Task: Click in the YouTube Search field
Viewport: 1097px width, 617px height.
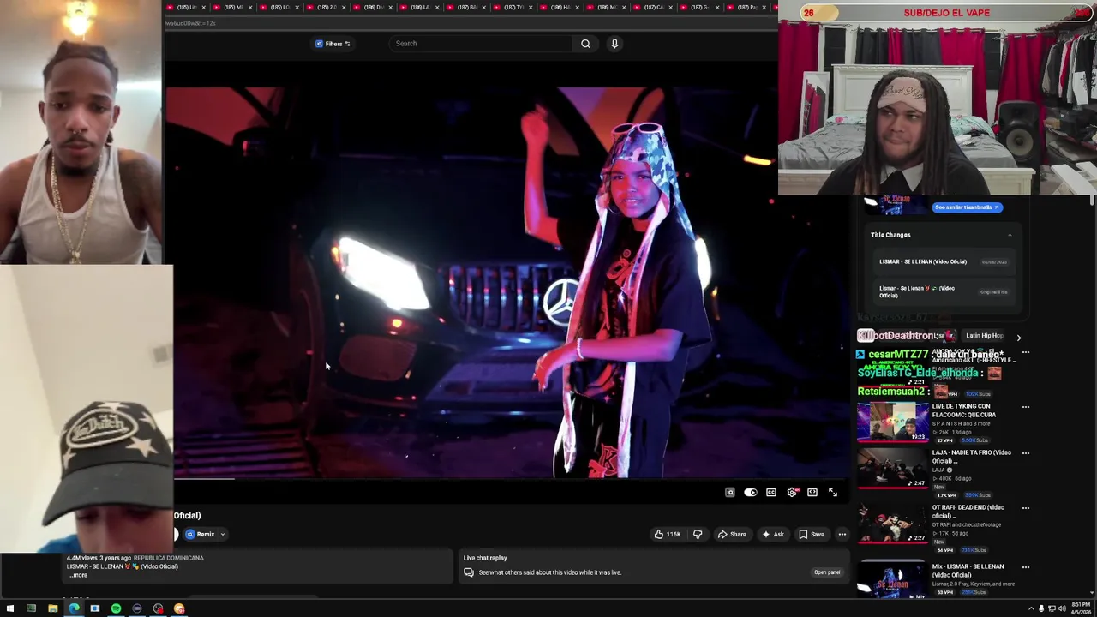Action: click(480, 44)
